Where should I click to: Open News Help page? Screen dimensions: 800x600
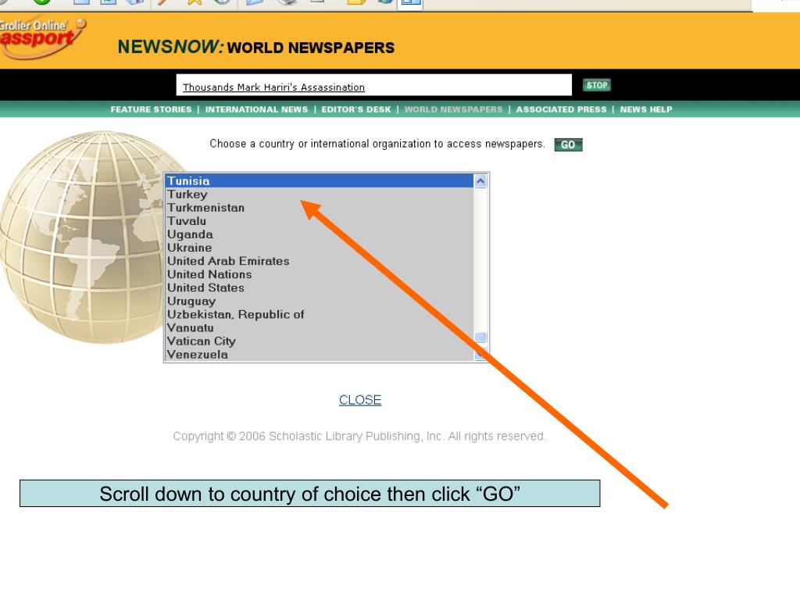646,109
